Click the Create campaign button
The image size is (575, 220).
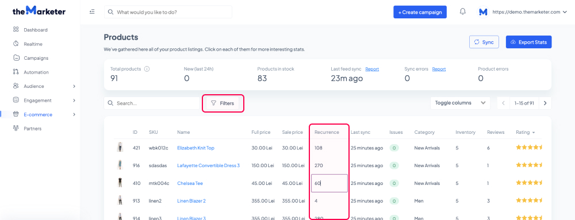click(x=420, y=12)
